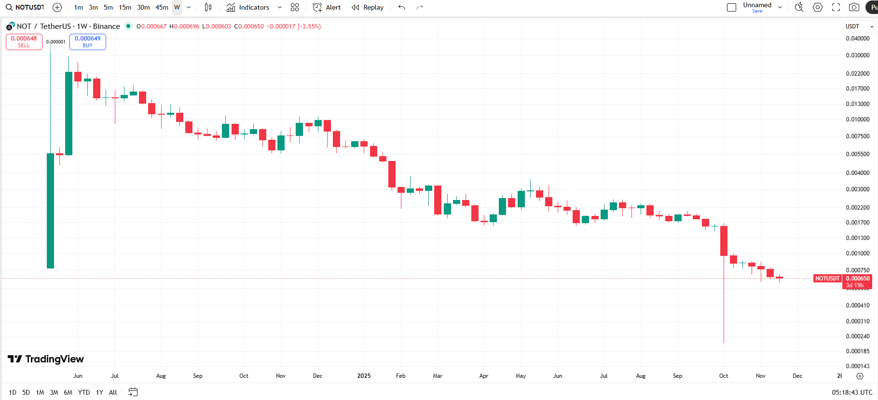
Task: Open the USDT currency dropdown
Action: (x=859, y=27)
